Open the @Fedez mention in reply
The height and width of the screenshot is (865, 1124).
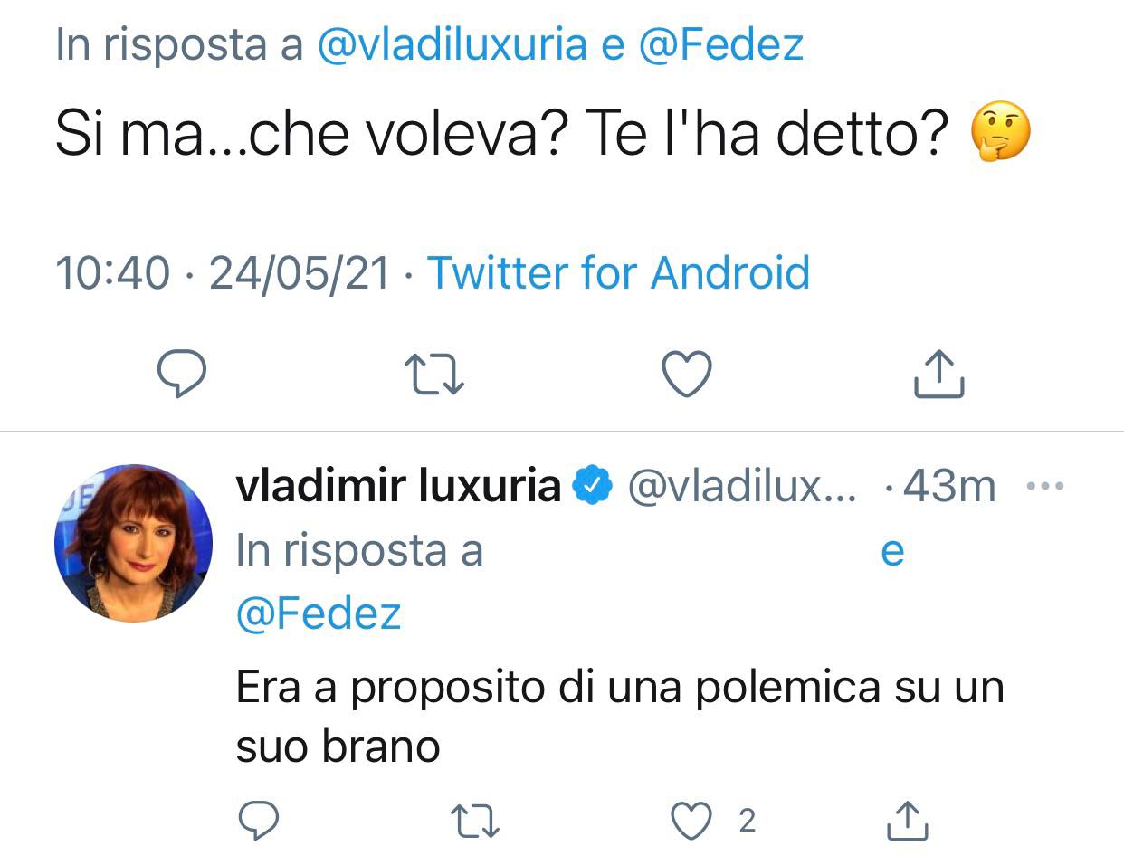pyautogui.click(x=318, y=613)
